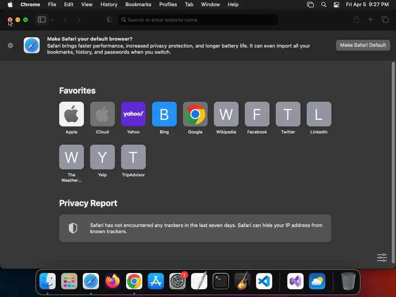The width and height of the screenshot is (396, 297).
Task: Open TextEdit from the Dock
Action: pyautogui.click(x=199, y=281)
